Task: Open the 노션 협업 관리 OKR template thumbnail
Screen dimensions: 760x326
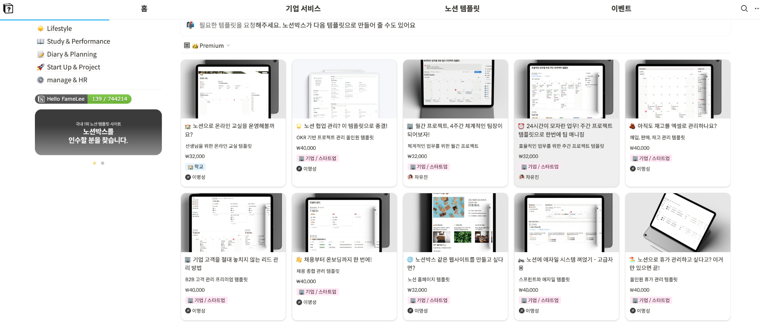Action: click(x=344, y=89)
